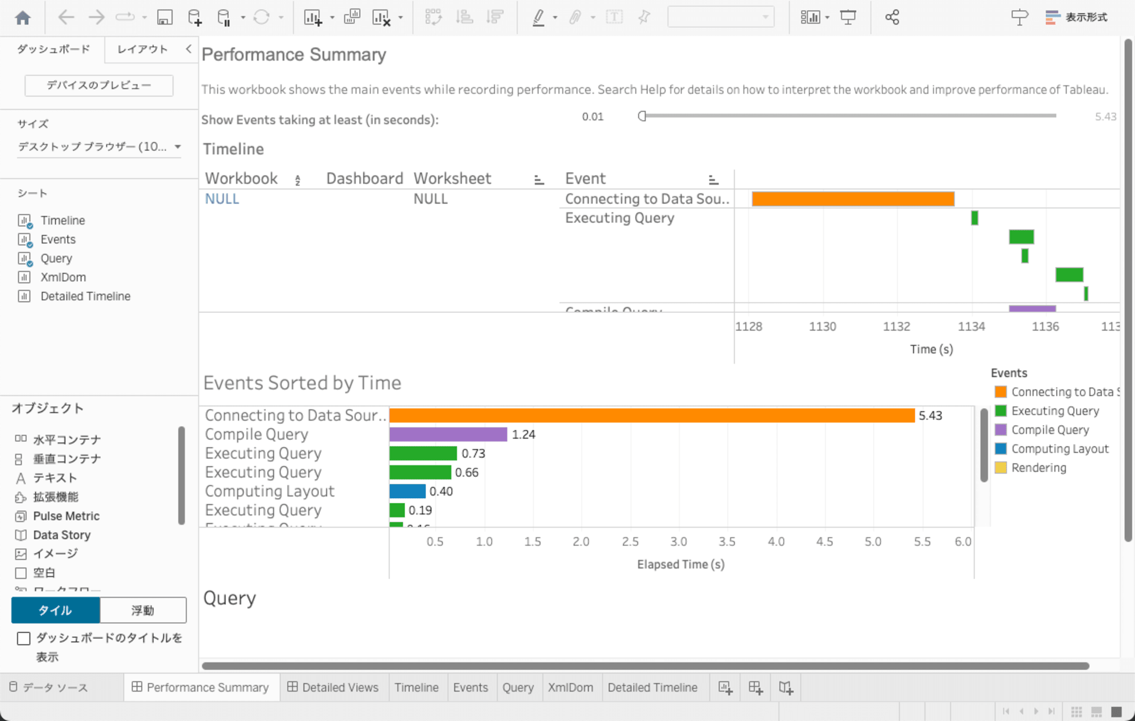Image resolution: width=1135 pixels, height=721 pixels.
Task: Insert a new worksheet toolbar icon
Action: [313, 18]
